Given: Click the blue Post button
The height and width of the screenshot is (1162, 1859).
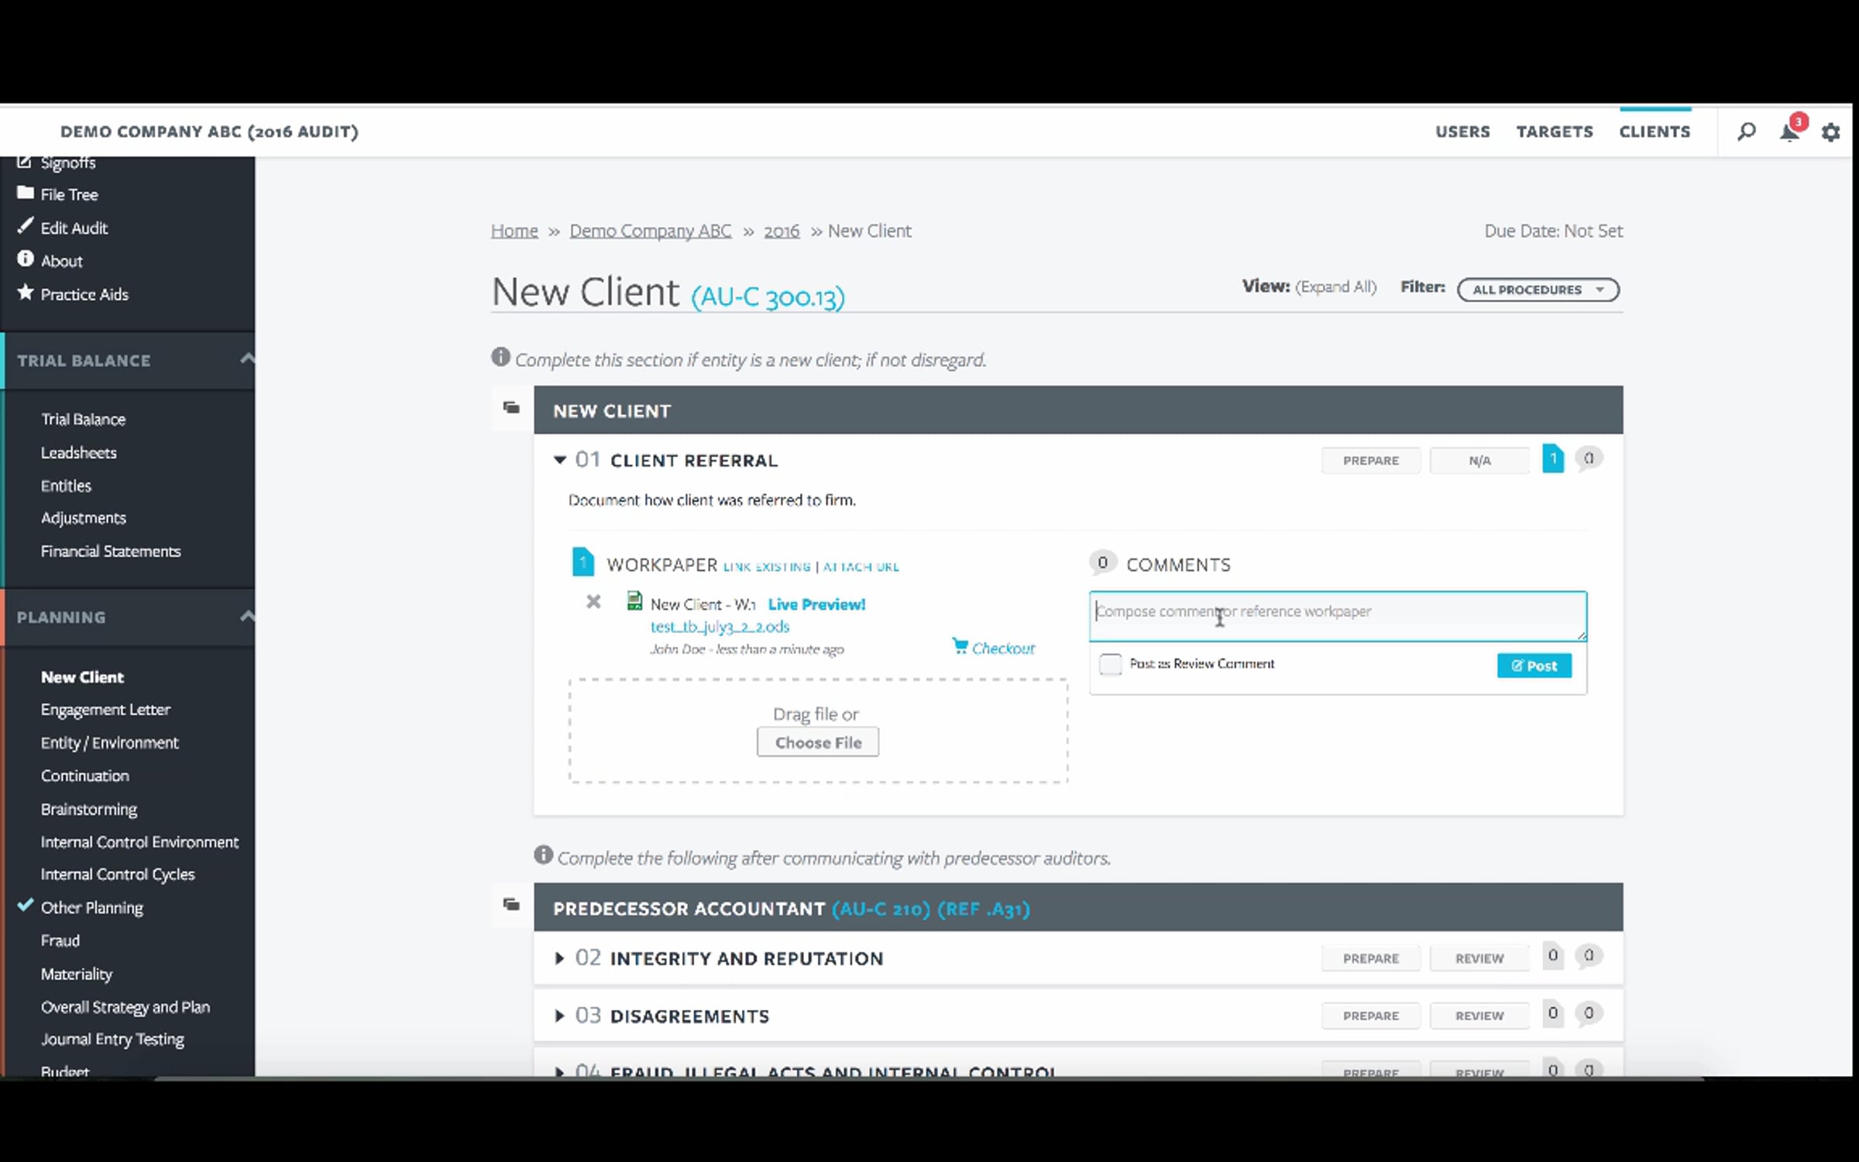Looking at the screenshot, I should coord(1534,665).
